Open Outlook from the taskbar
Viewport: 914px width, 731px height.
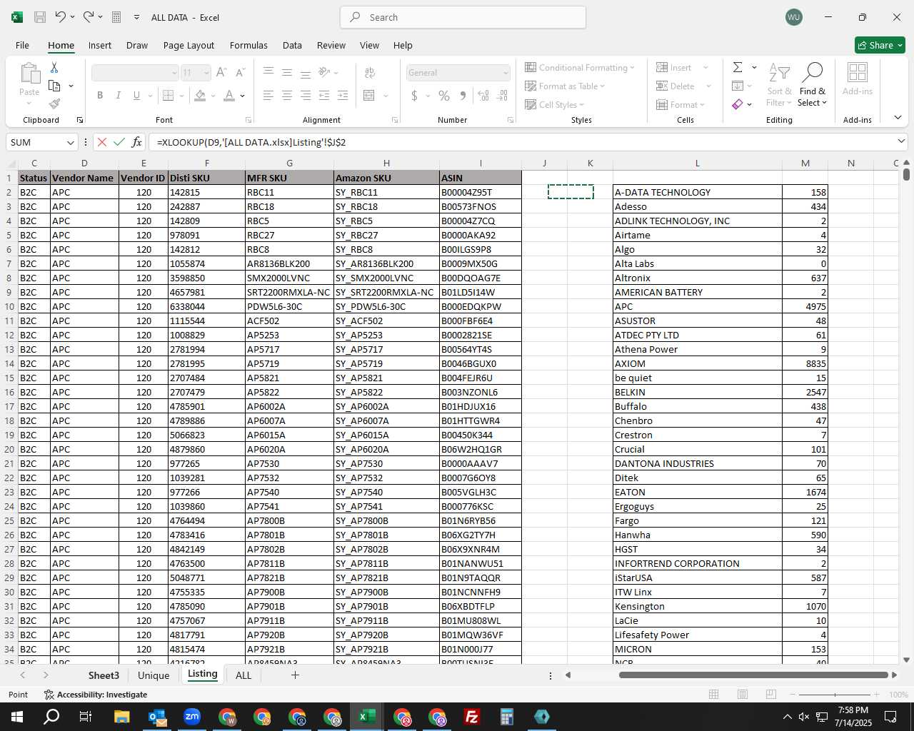point(157,717)
